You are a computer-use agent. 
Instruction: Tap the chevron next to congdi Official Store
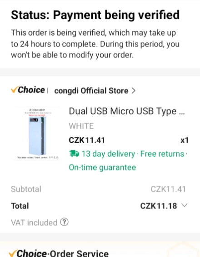134,91
